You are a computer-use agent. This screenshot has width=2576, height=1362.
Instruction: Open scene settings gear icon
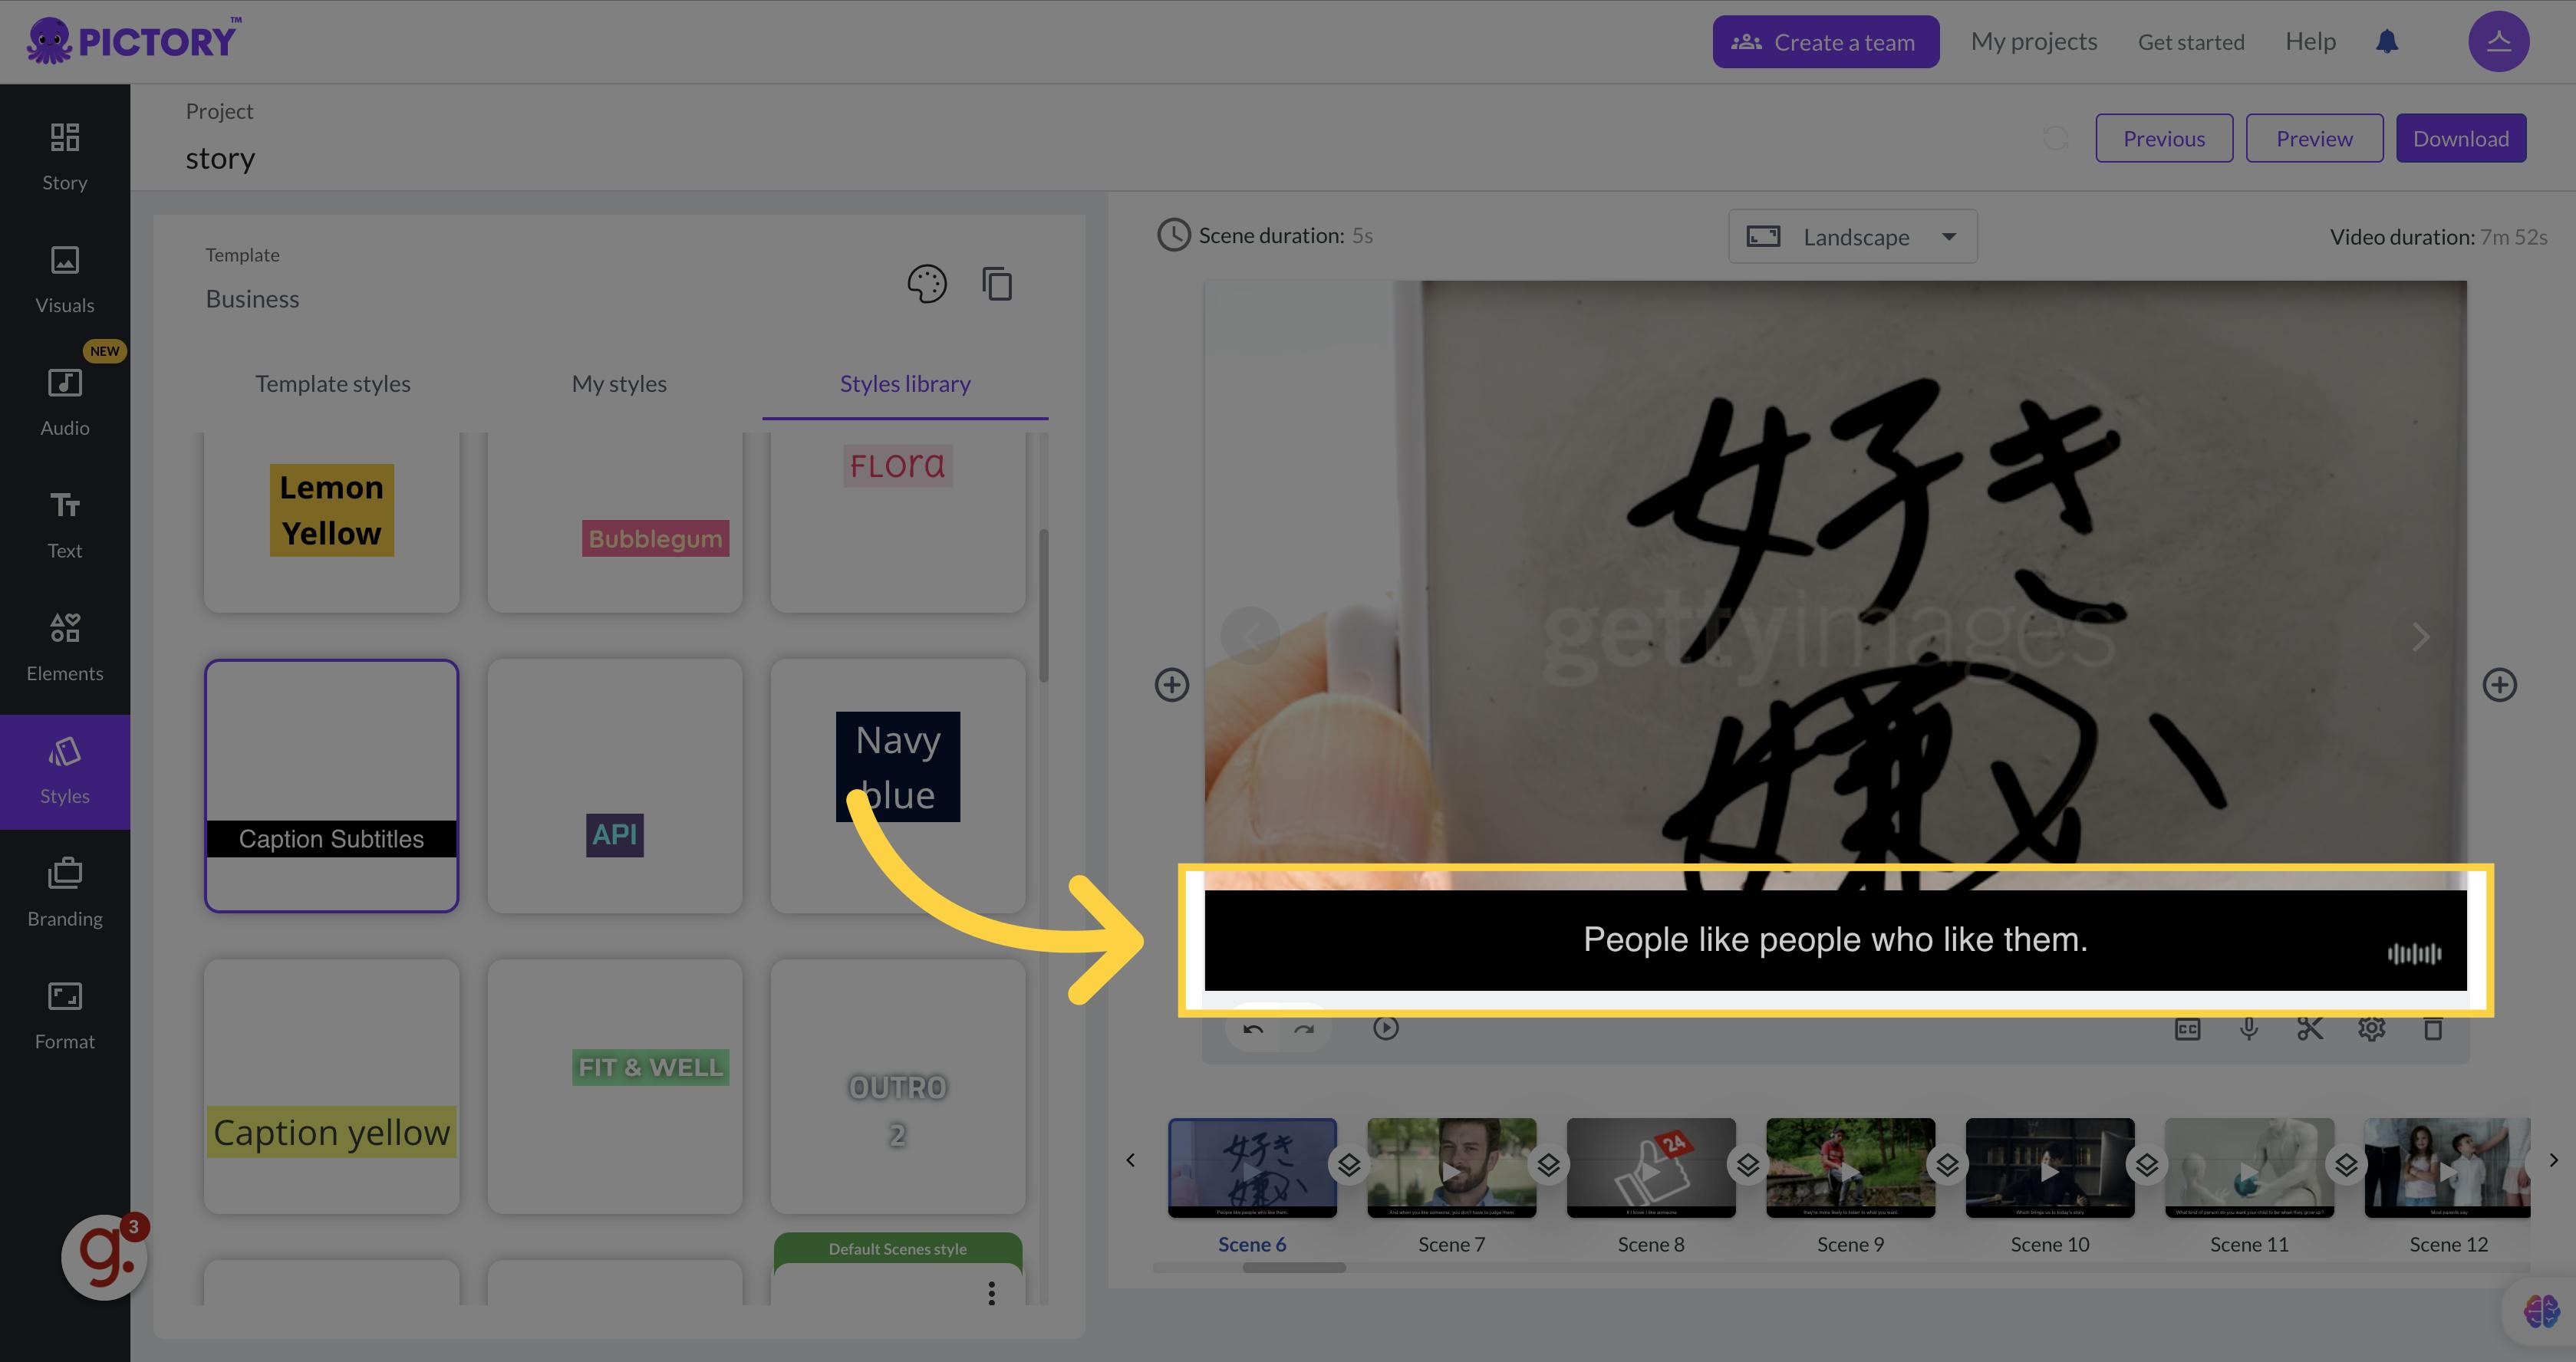pos(2372,1029)
